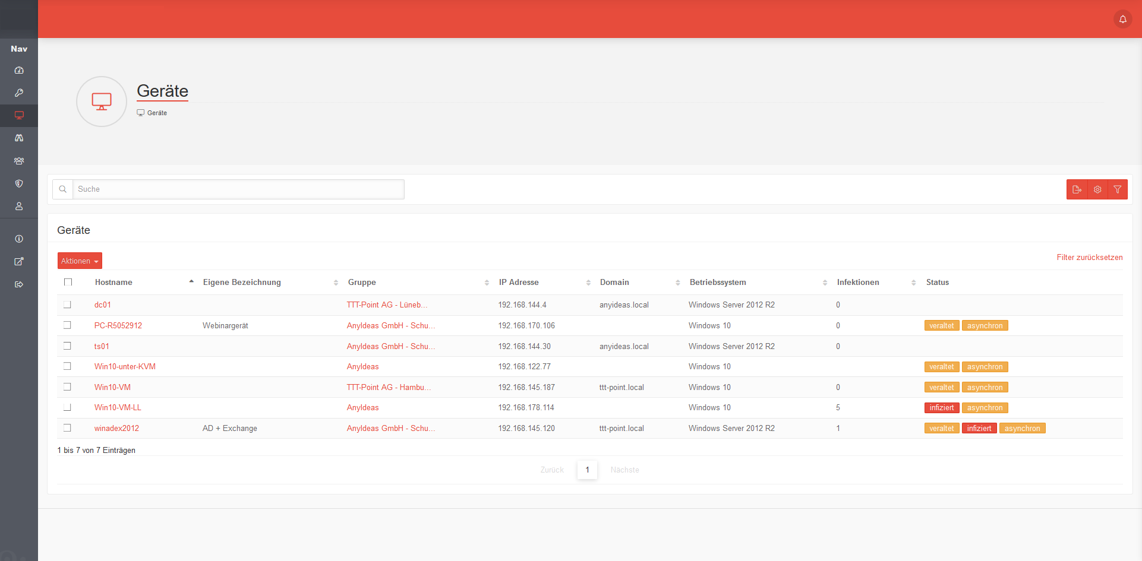1142x561 pixels.
Task: Click the logout icon in sidebar
Action: [19, 284]
